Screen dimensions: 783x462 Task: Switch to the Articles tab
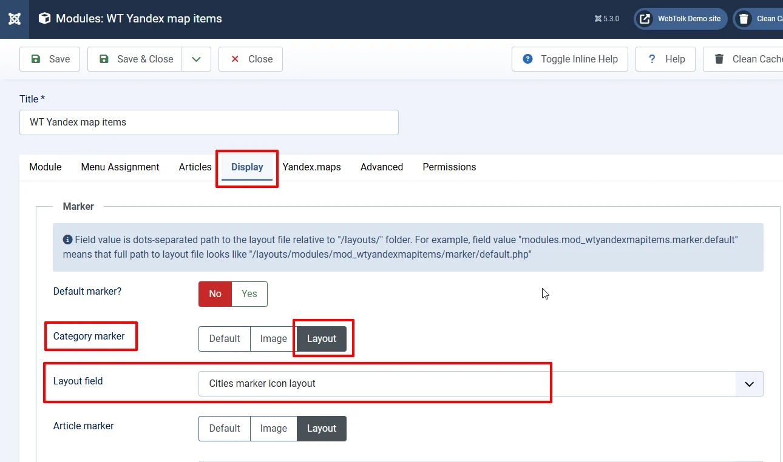(x=195, y=167)
